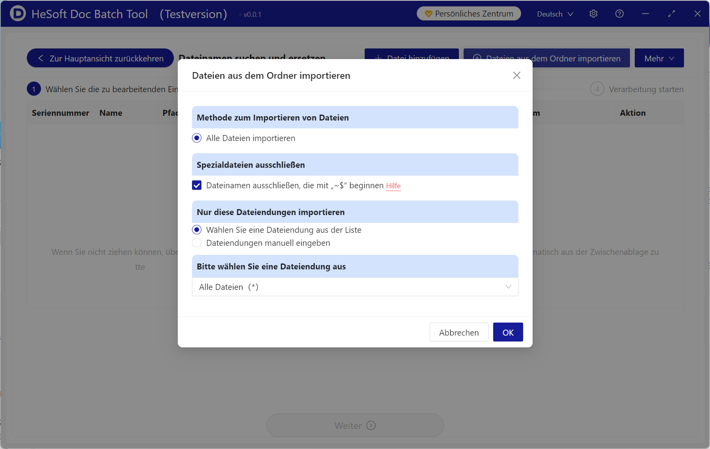Viewport: 710px width, 449px height.
Task: Go to step 4 Verarbeitung starten
Action: 597,89
